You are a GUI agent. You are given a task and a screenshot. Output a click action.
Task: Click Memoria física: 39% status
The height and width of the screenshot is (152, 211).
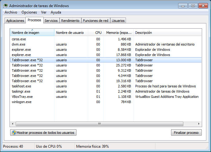point(92,146)
